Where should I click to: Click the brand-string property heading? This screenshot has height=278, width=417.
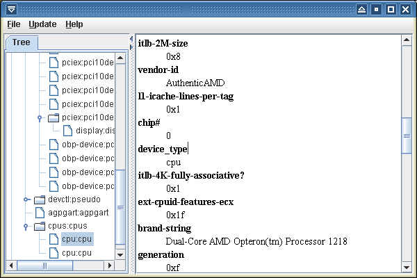pyautogui.click(x=164, y=229)
